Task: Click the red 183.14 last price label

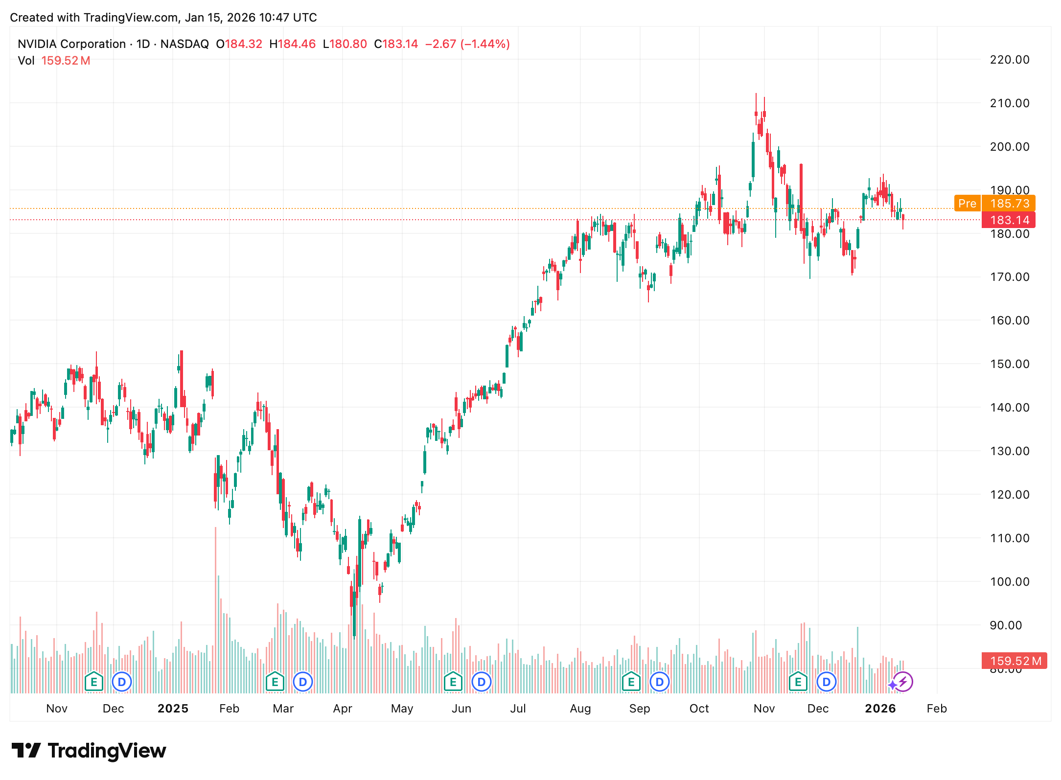Action: pos(1009,220)
